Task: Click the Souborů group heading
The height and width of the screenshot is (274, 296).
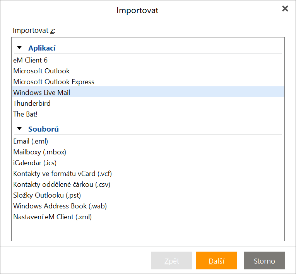Action: 43,129
